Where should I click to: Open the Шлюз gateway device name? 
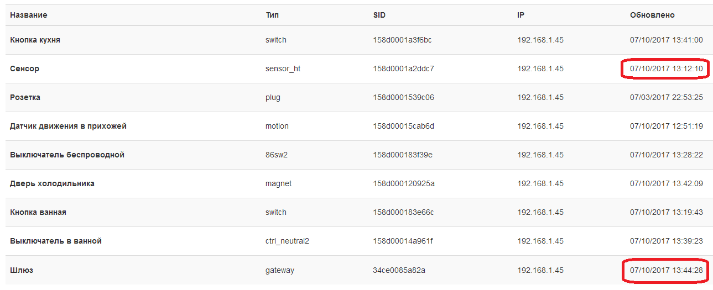point(21,270)
